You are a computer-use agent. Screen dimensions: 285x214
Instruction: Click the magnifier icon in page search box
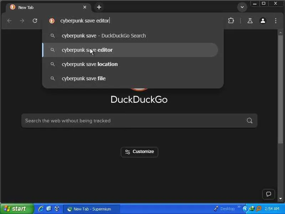[250, 121]
